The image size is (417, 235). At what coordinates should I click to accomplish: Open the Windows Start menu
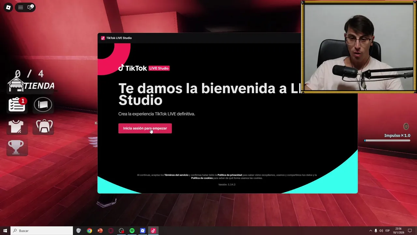5,231
